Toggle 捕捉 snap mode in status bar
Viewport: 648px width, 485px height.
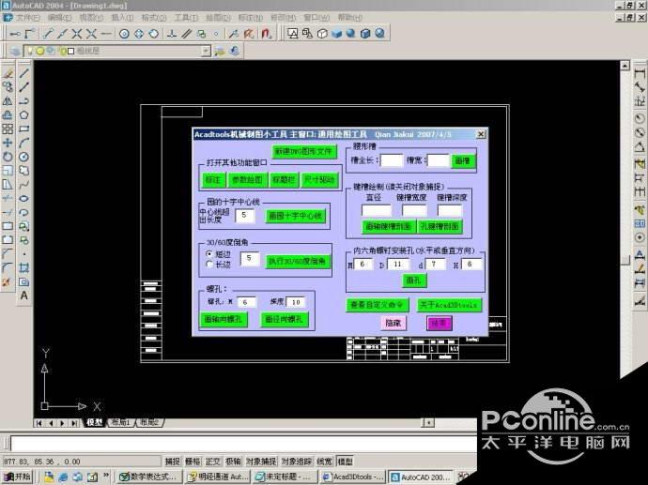coord(173,462)
